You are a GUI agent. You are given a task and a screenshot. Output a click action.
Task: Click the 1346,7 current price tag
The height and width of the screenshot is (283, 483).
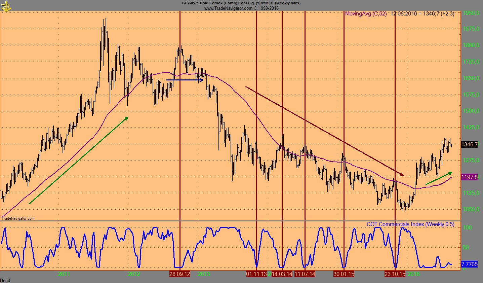(469, 144)
